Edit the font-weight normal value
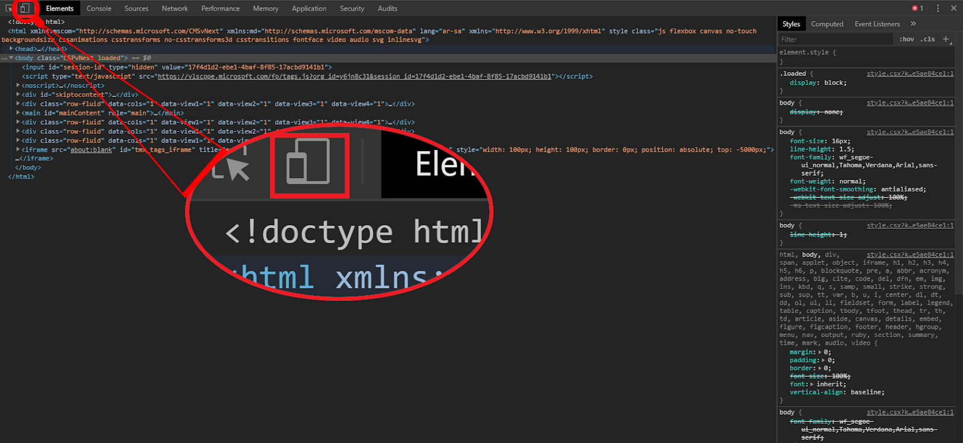963x443 pixels. pos(852,181)
